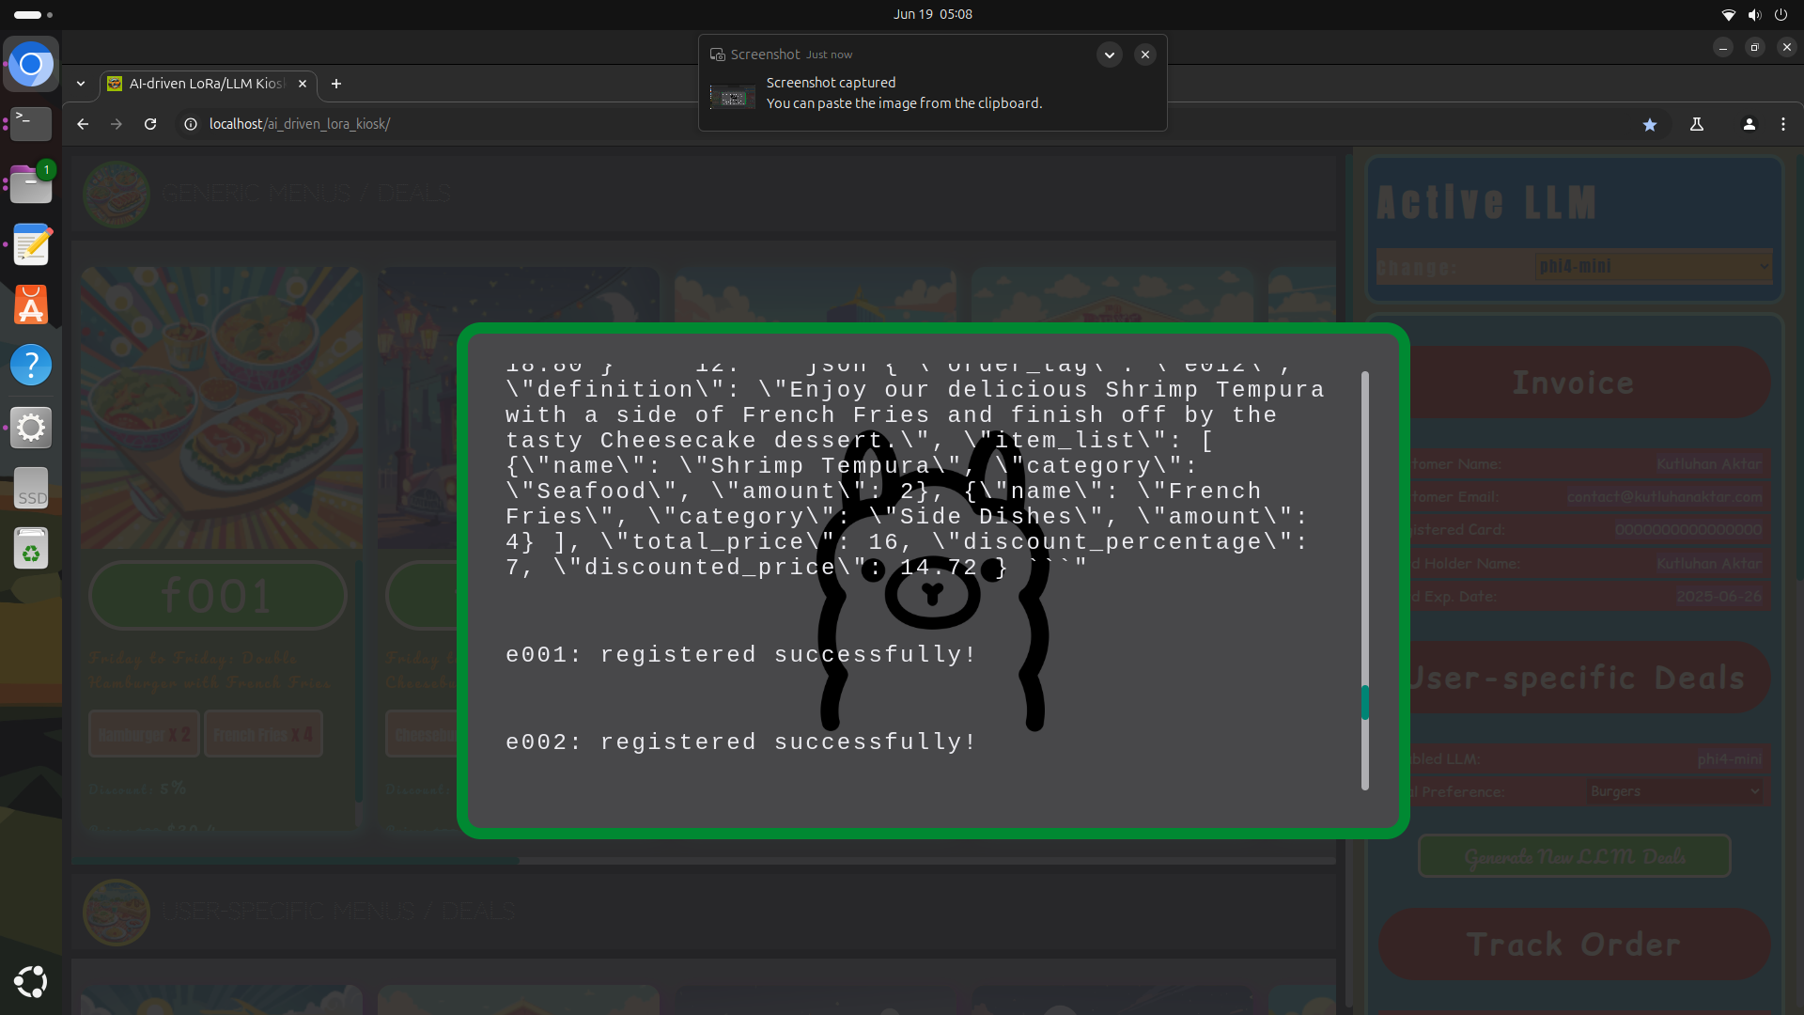The height and width of the screenshot is (1015, 1804).
Task: Click the 0000000000000000 card number value
Action: tap(1688, 530)
